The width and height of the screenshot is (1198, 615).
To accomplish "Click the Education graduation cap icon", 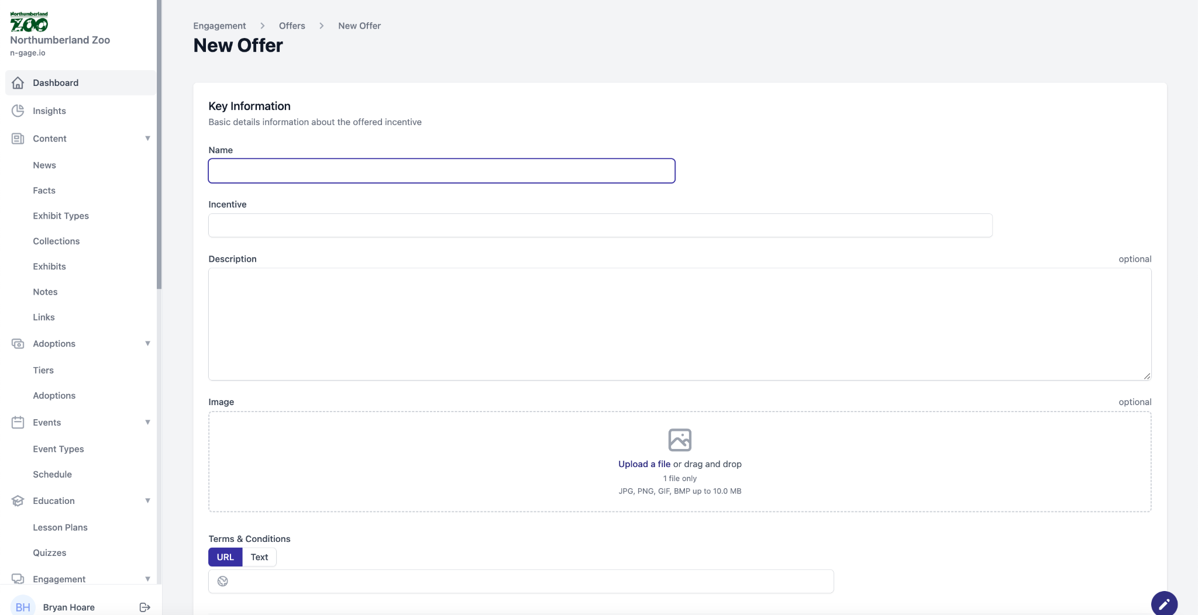I will pyautogui.click(x=18, y=501).
